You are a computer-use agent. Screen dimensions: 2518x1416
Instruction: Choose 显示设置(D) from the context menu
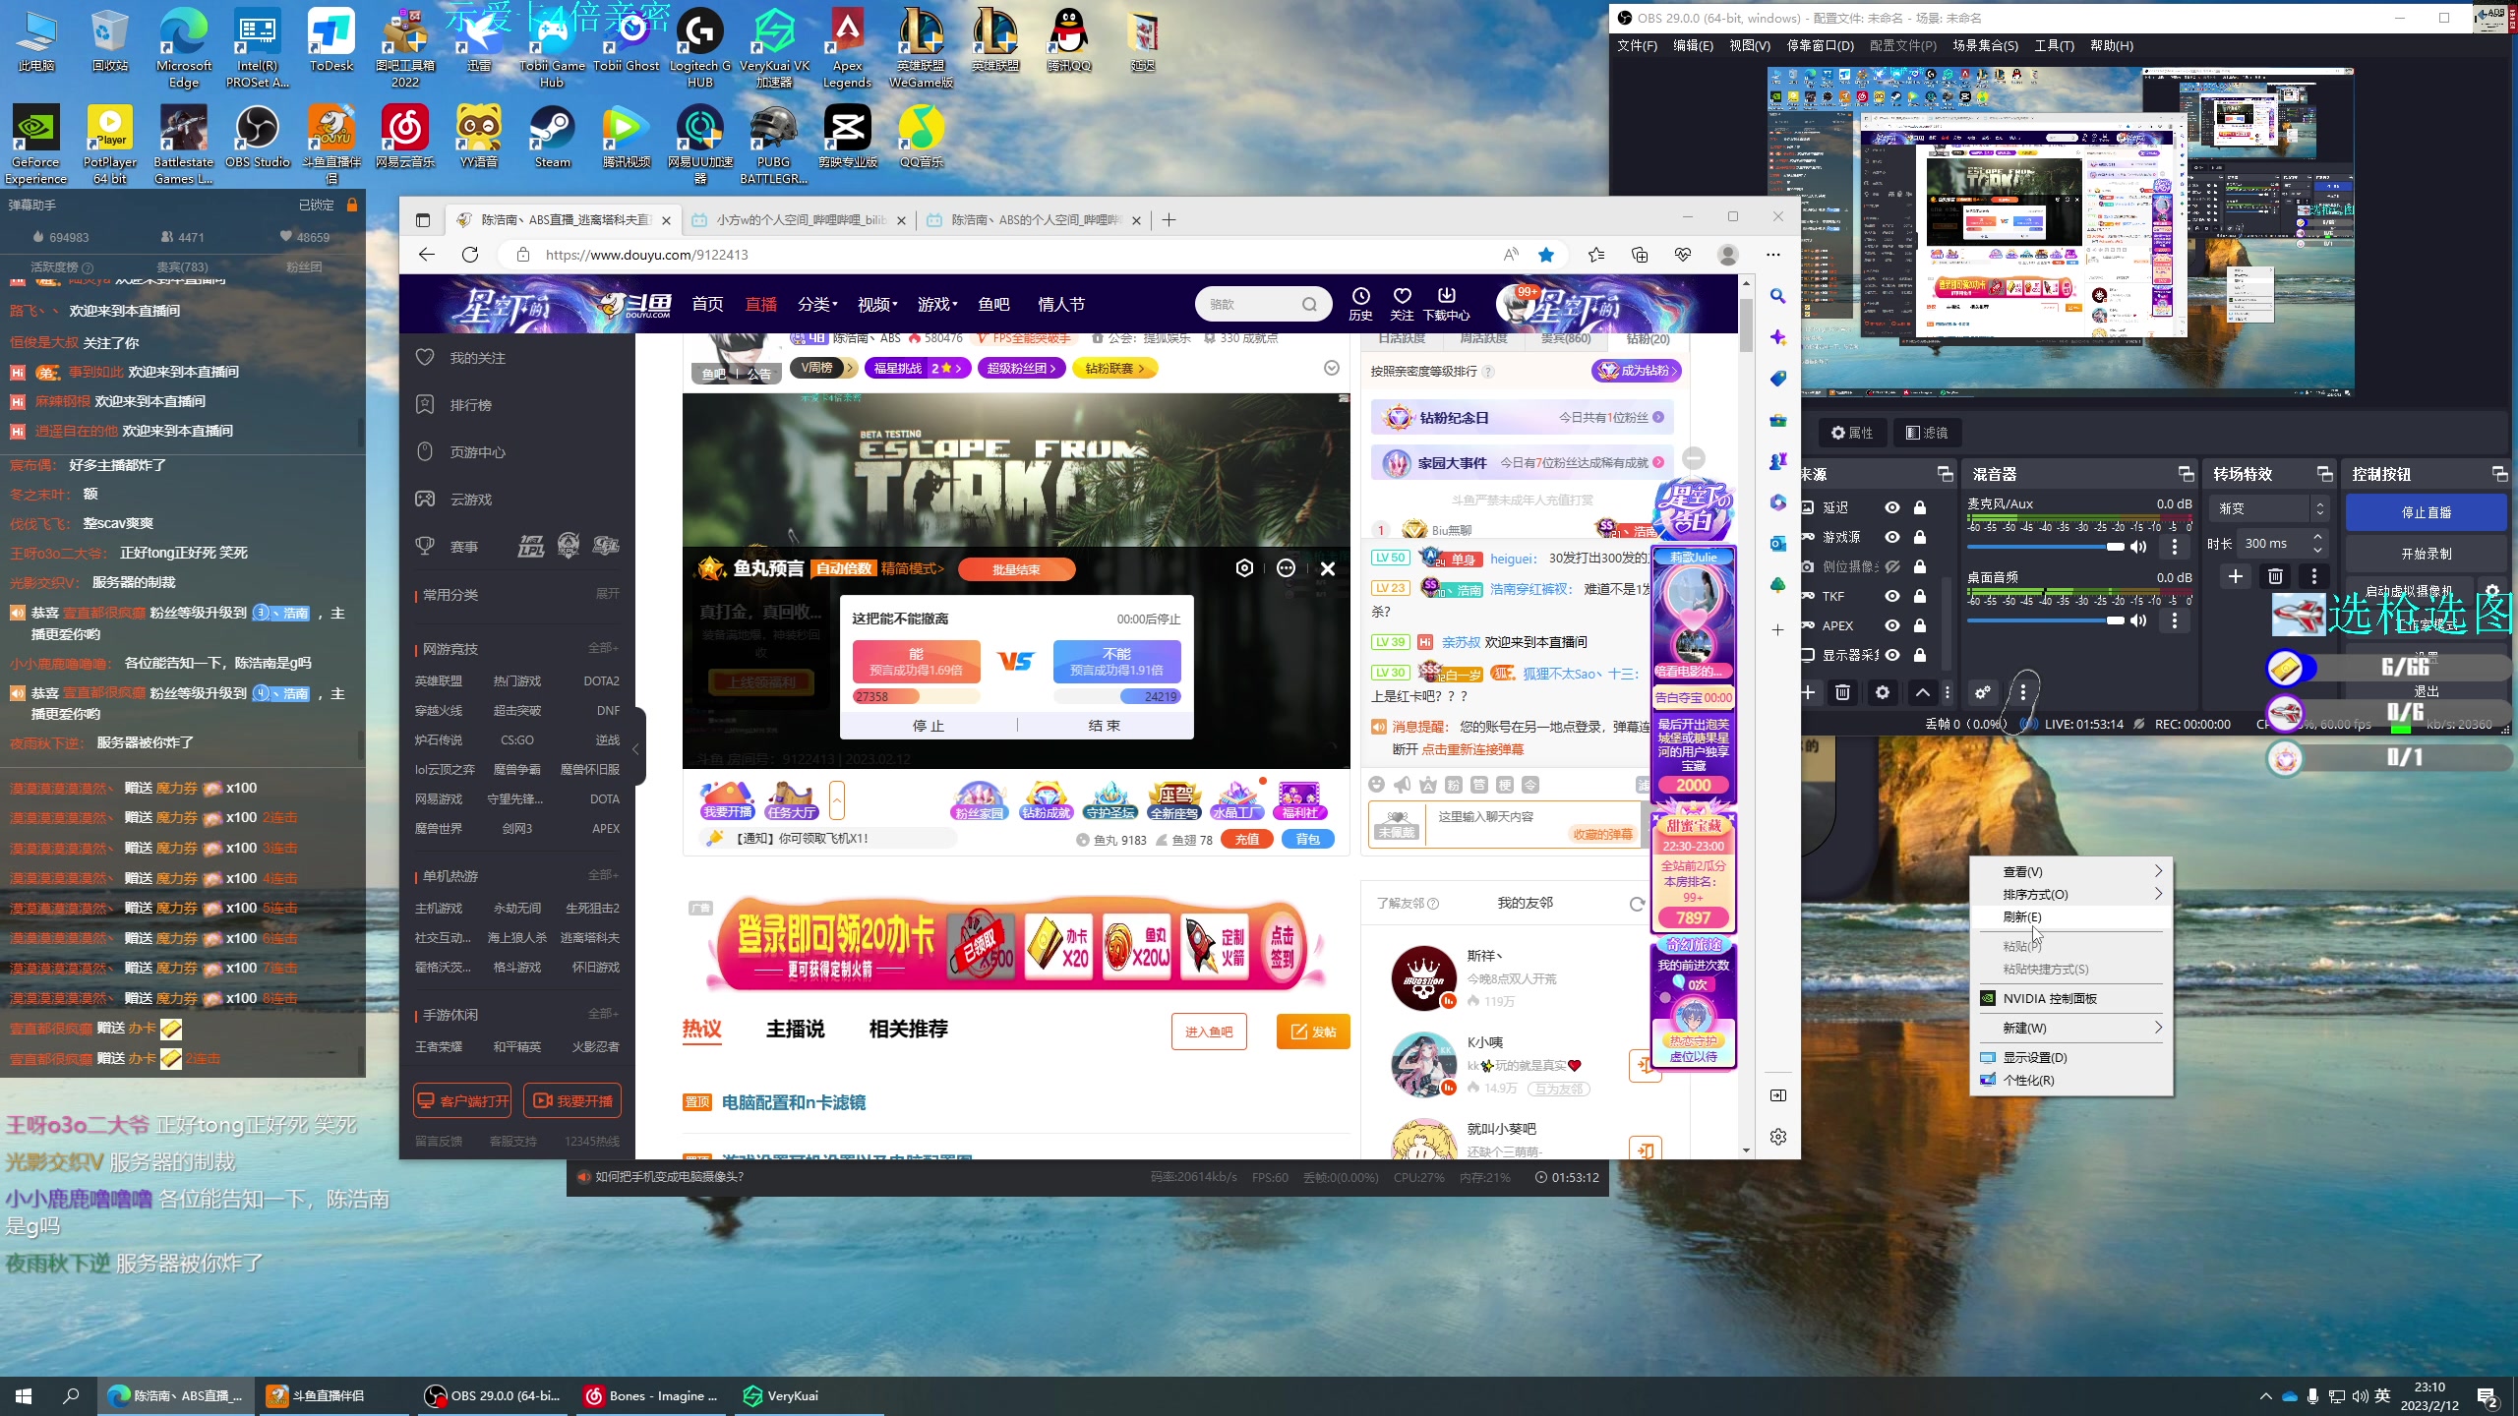pyautogui.click(x=2070, y=1057)
